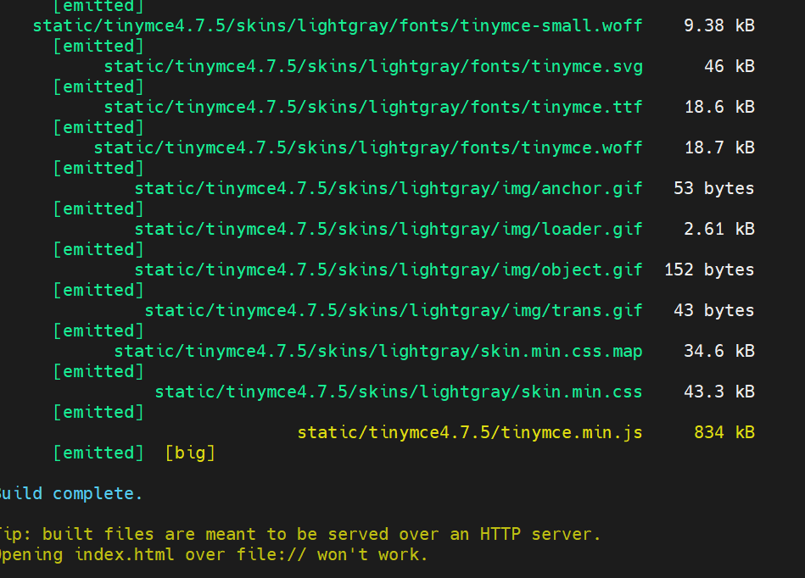805x578 pixels.
Task: Select the yellow tinymce.min.js path
Action: (x=470, y=433)
